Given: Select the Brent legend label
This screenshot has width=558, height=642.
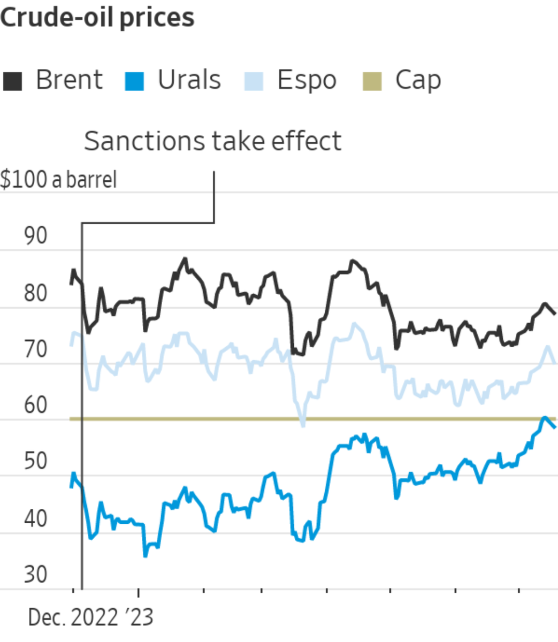Looking at the screenshot, I should click(69, 80).
